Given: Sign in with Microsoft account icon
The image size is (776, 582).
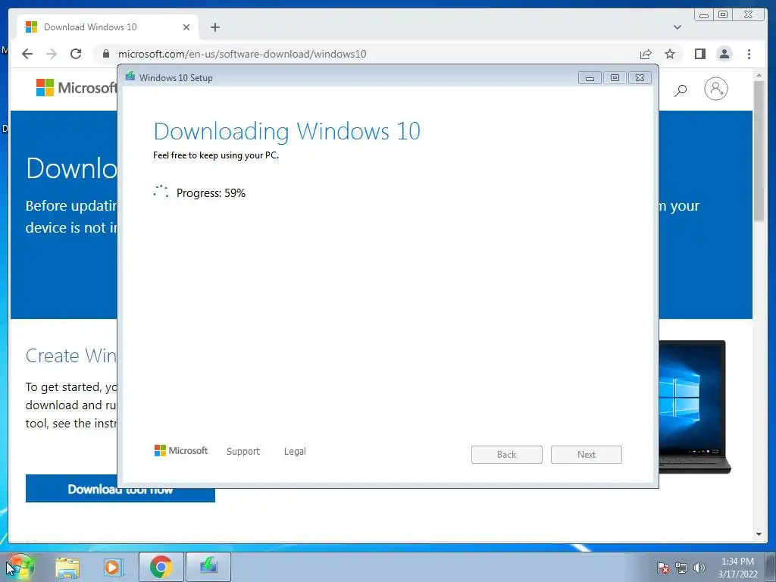Looking at the screenshot, I should 715,89.
